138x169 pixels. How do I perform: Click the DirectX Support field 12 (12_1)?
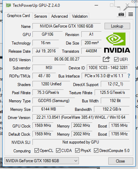pos(115,84)
